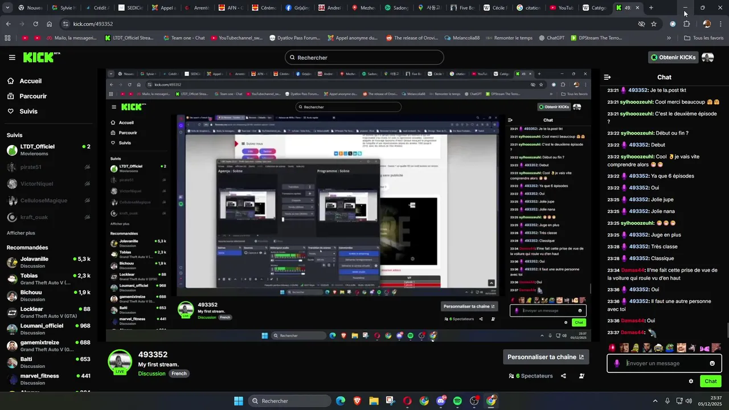Show more bookmarks with the chevron
This screenshot has height=410, width=729.
[x=669, y=38]
